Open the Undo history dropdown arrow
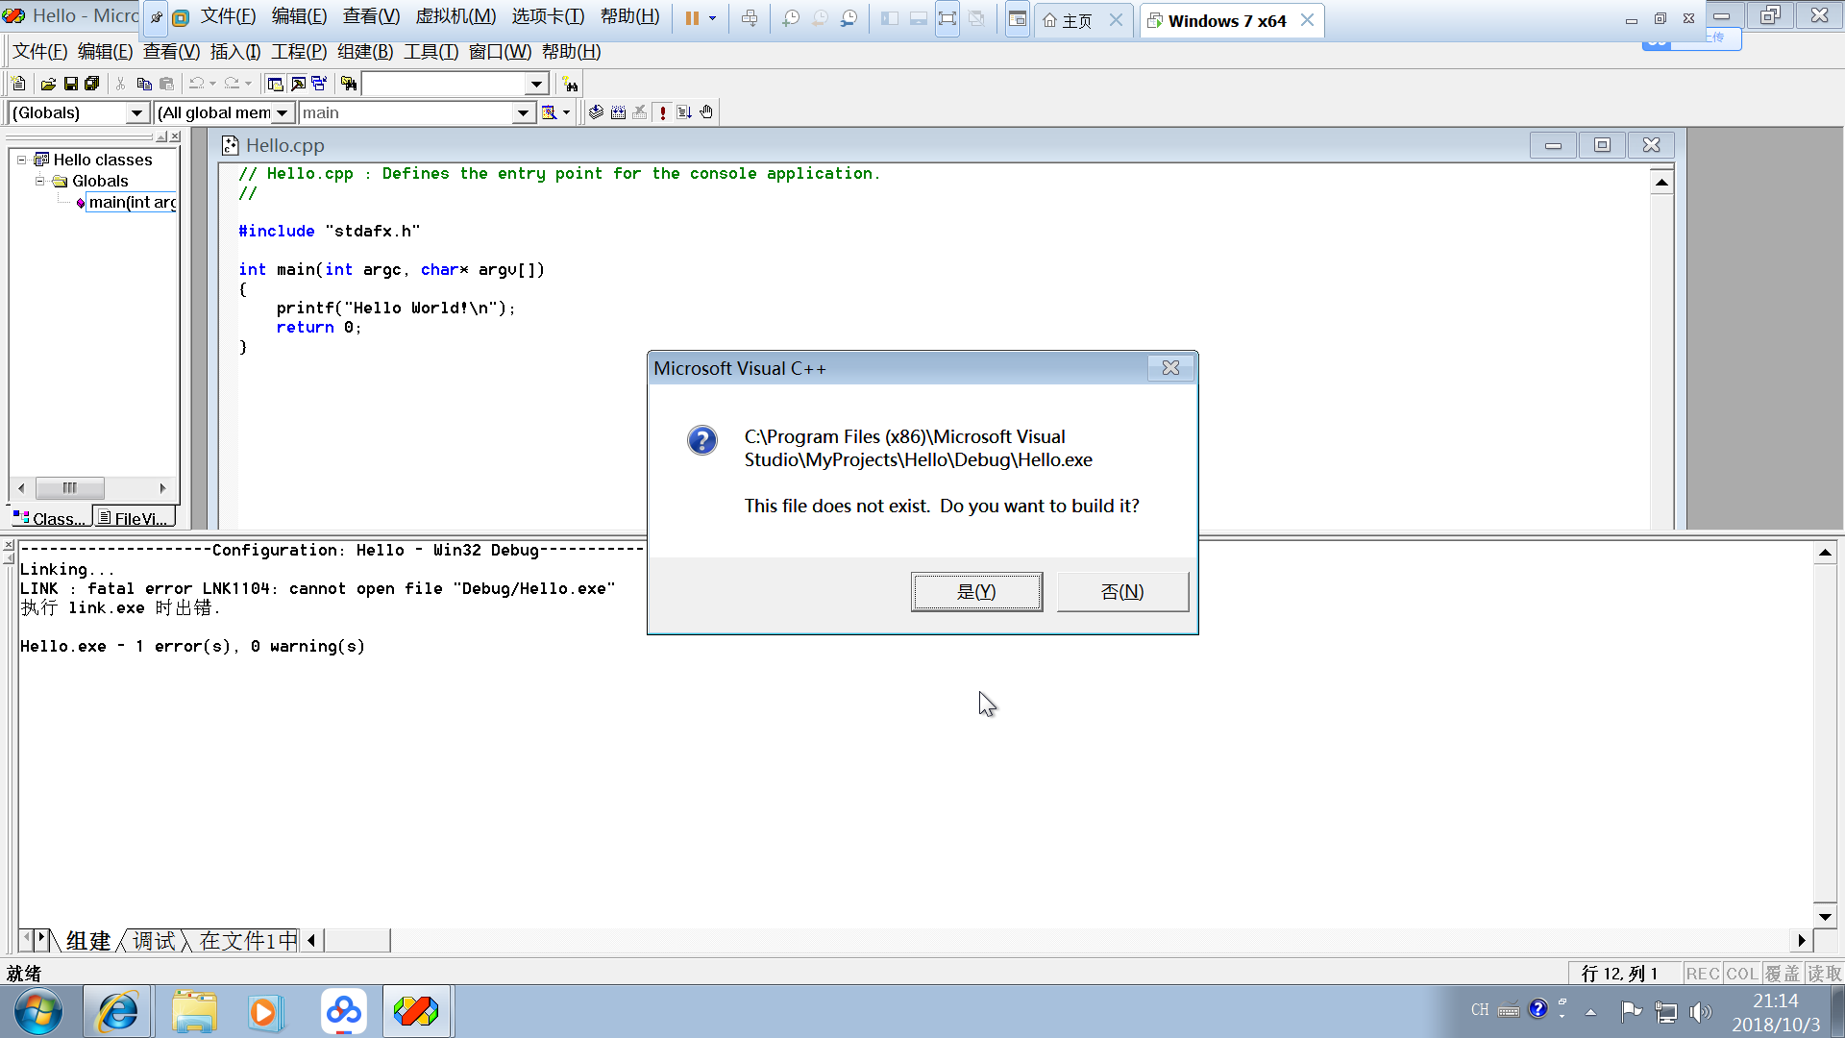Viewport: 1845px width, 1038px height. (x=212, y=85)
